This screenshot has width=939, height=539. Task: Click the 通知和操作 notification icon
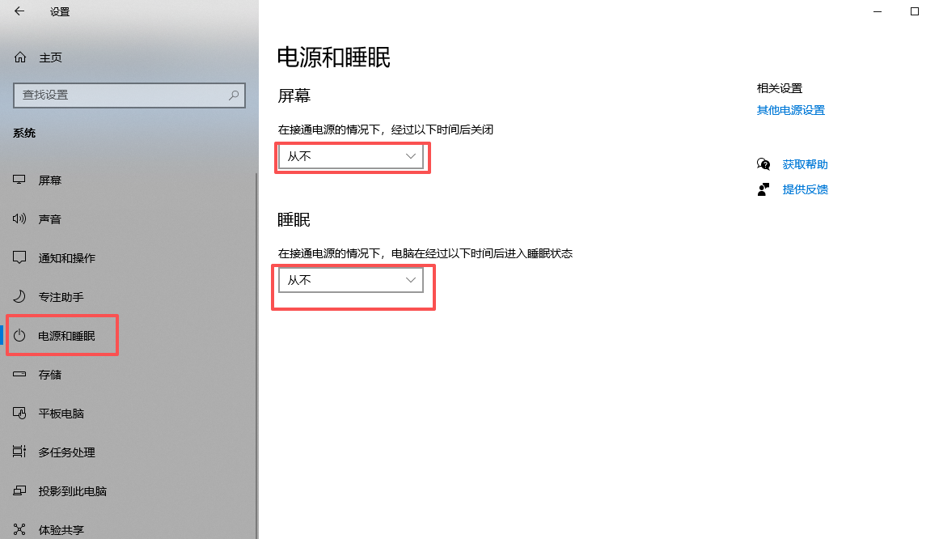20,258
